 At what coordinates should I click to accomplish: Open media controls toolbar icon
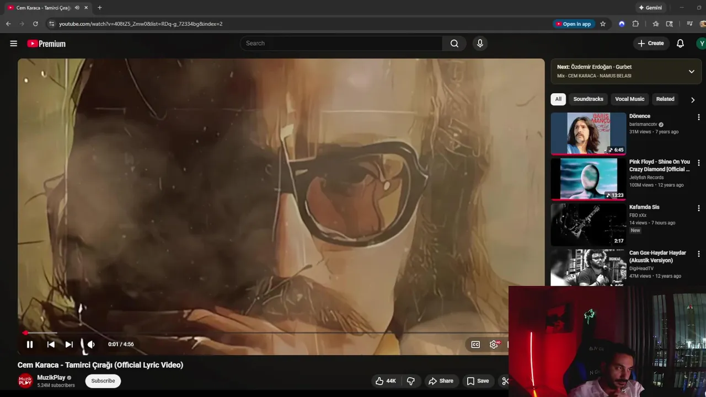(x=689, y=24)
